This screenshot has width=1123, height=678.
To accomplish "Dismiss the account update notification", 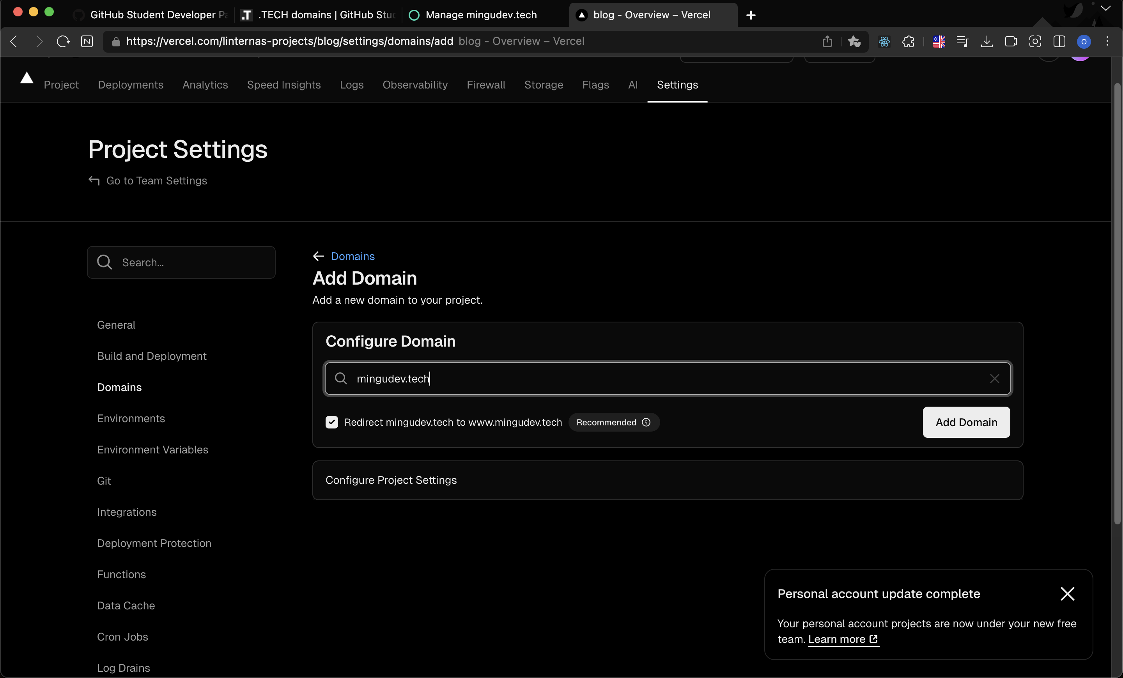I will (x=1067, y=594).
